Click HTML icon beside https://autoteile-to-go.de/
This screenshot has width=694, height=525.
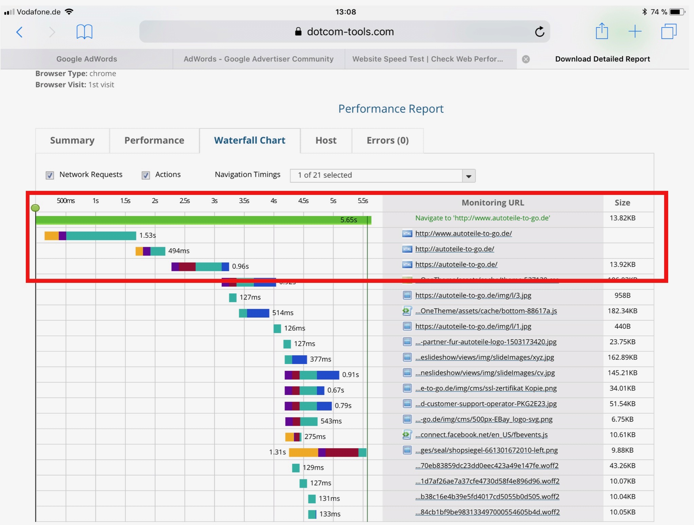click(407, 265)
